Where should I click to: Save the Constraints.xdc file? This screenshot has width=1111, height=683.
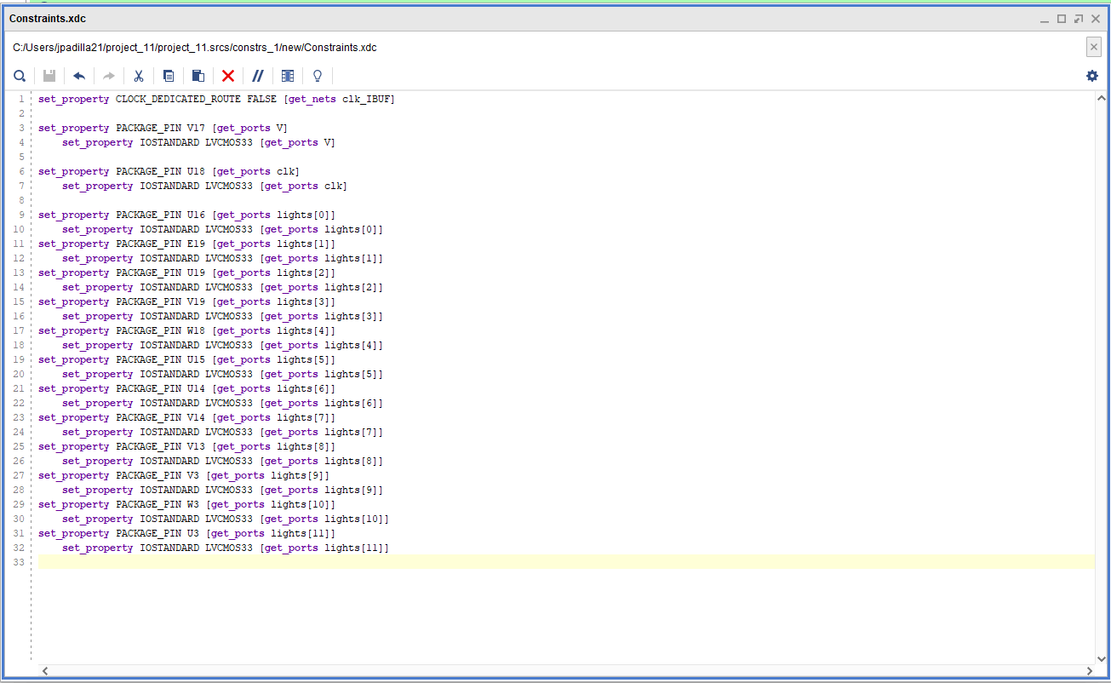tap(49, 76)
